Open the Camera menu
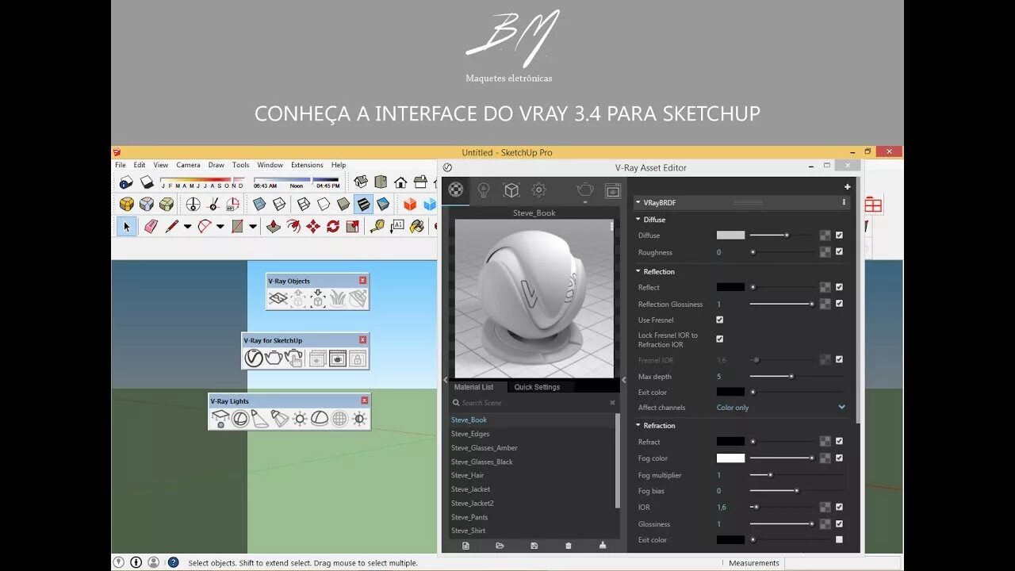 (x=188, y=165)
